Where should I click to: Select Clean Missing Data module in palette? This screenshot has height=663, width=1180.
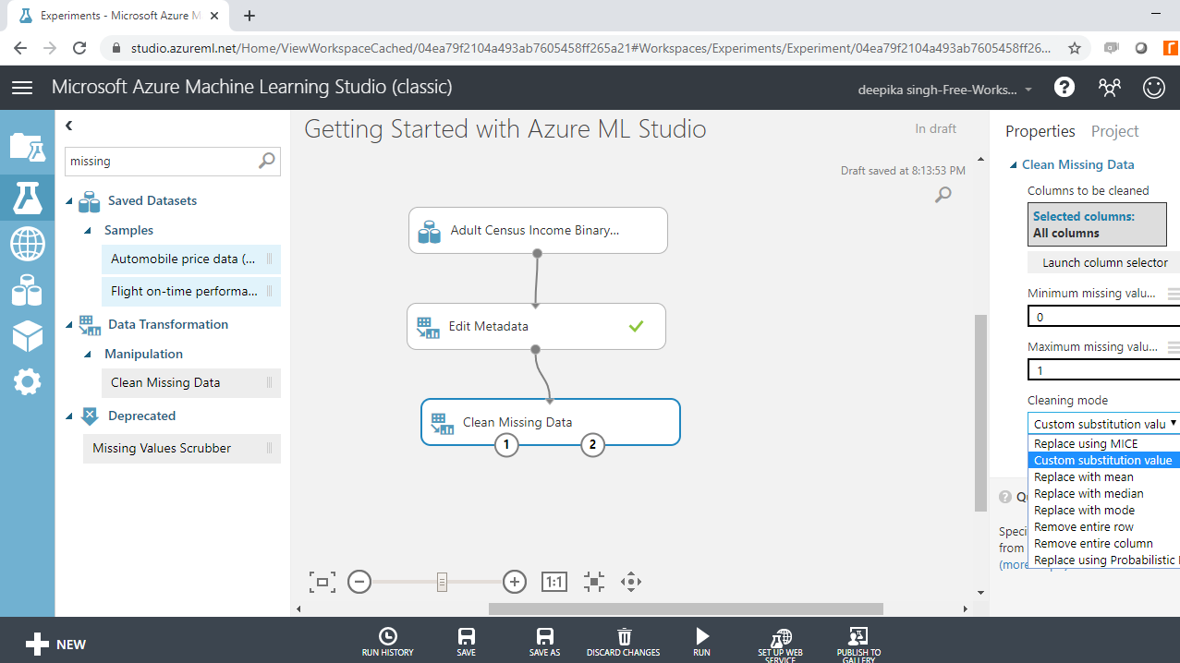191,383
